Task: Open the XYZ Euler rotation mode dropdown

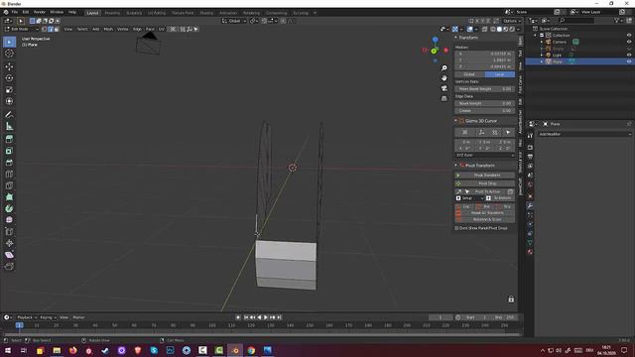Action: pos(485,155)
